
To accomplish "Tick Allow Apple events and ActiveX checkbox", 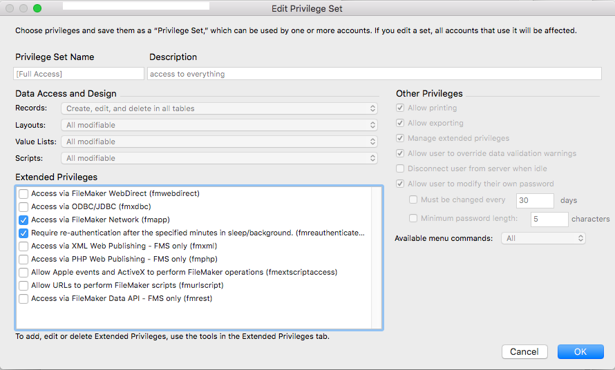I will pyautogui.click(x=23, y=273).
